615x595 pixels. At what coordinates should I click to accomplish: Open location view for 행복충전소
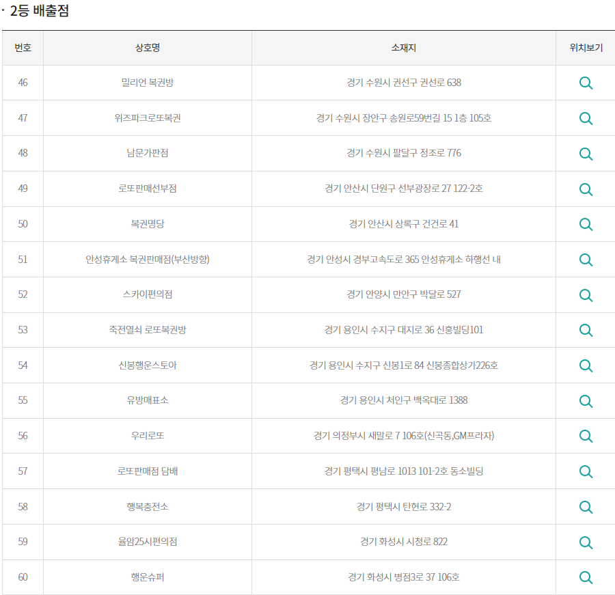click(586, 507)
